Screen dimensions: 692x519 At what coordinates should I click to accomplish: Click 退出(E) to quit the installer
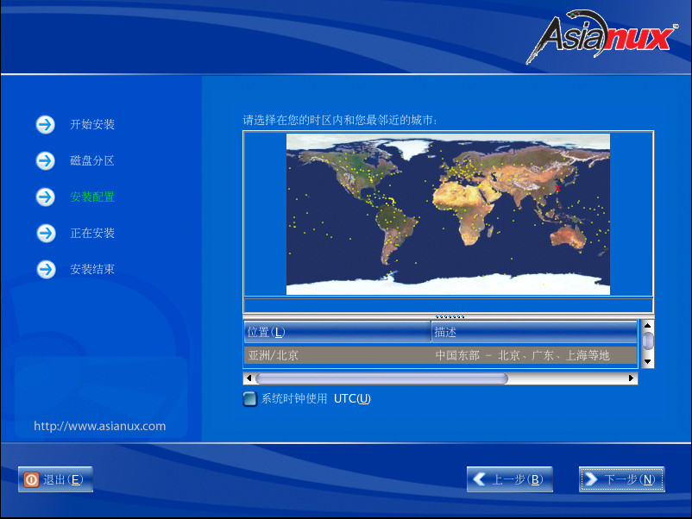pyautogui.click(x=55, y=479)
